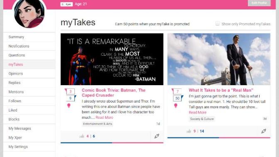Click Read More on the Real Man myTake

click(x=198, y=113)
